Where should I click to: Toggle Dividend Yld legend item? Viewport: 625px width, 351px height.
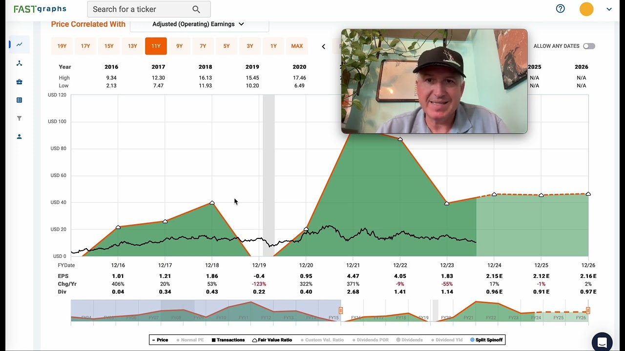(446, 340)
